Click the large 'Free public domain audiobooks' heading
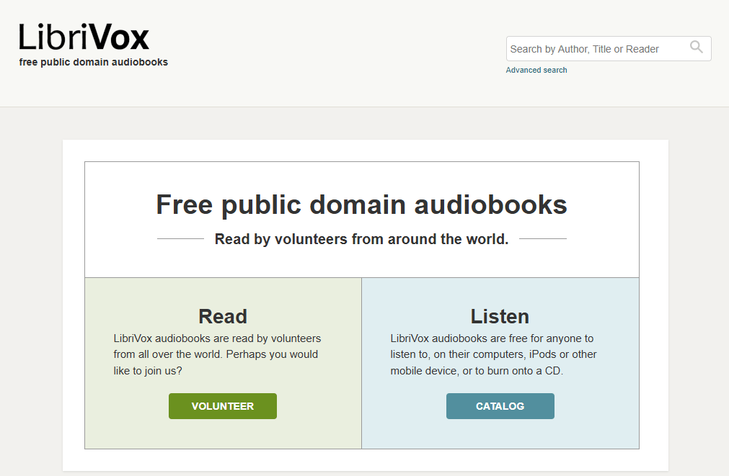 pos(361,205)
